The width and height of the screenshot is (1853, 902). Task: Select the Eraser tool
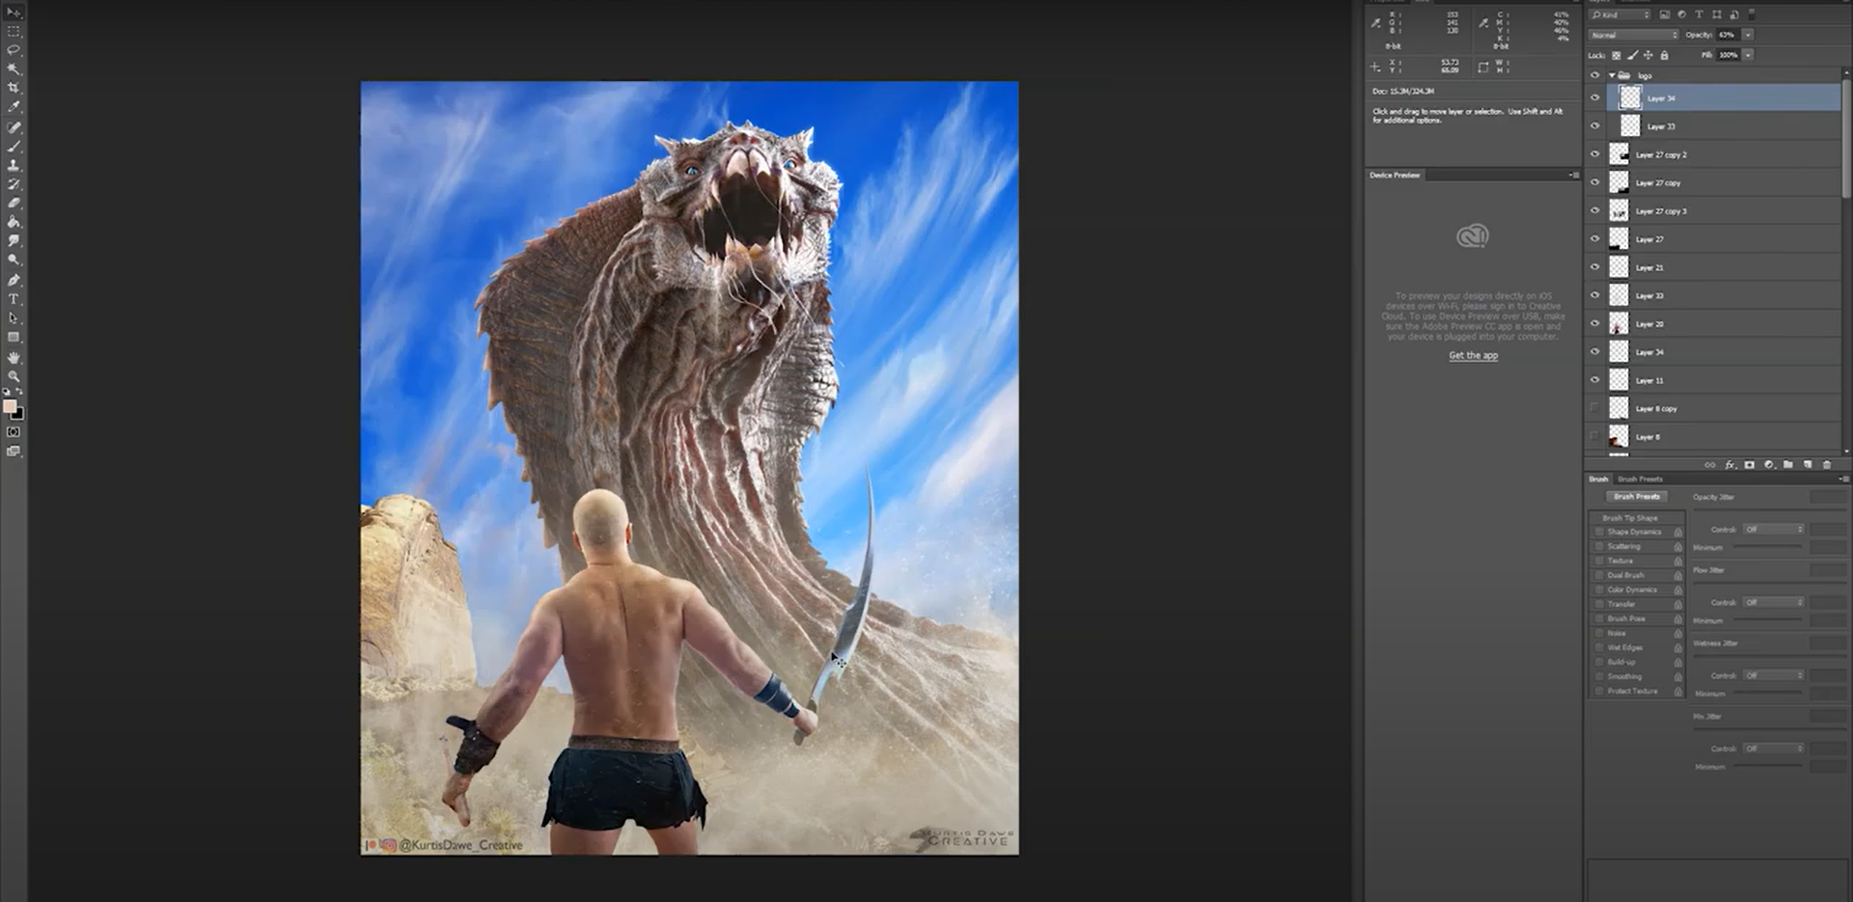pos(14,203)
